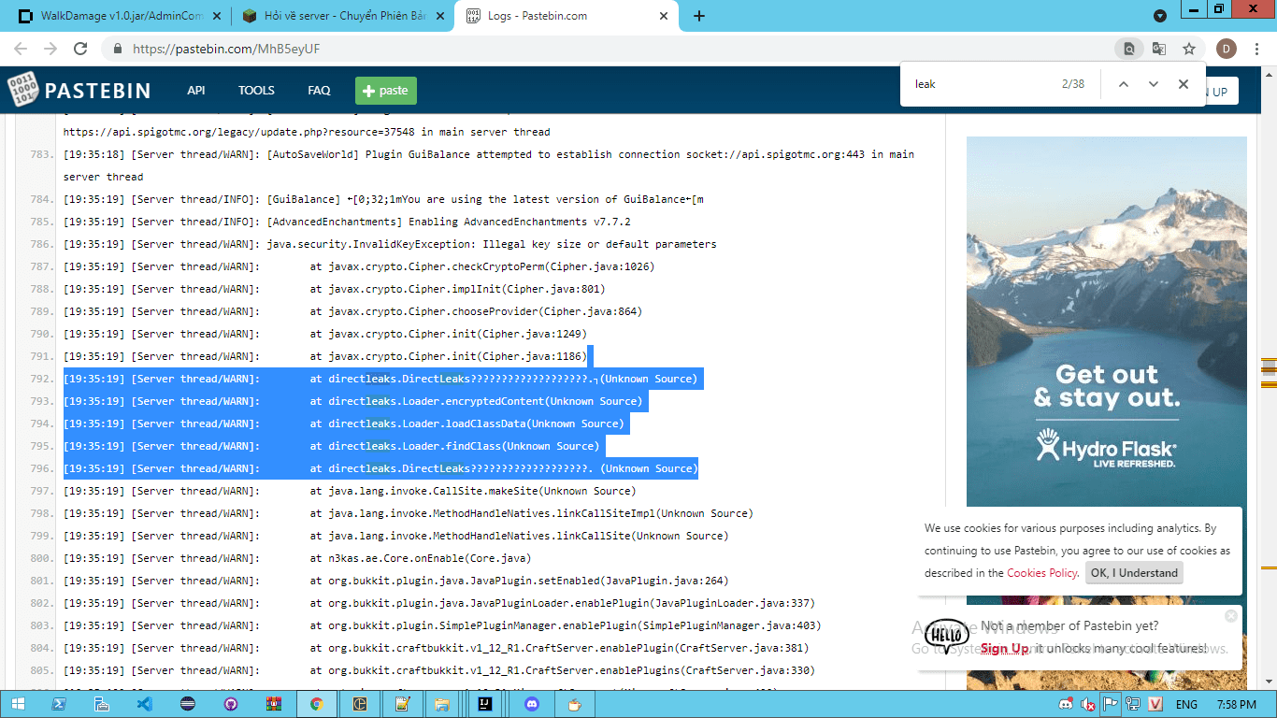Jump to next find result
Viewport: 1277px width, 718px height.
[1154, 84]
